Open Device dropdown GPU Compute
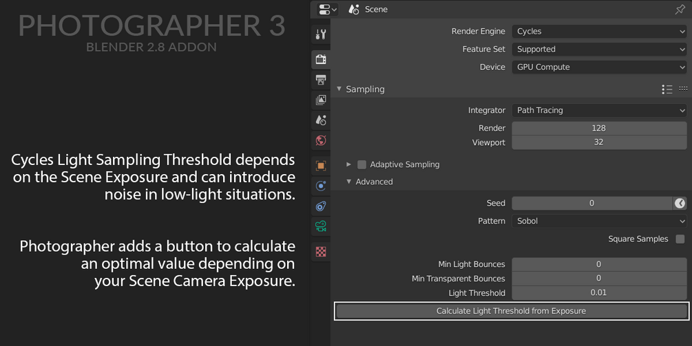 click(599, 67)
